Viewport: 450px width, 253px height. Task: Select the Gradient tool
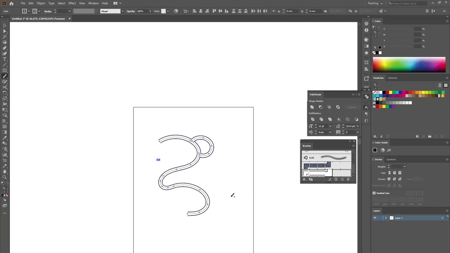(5, 132)
